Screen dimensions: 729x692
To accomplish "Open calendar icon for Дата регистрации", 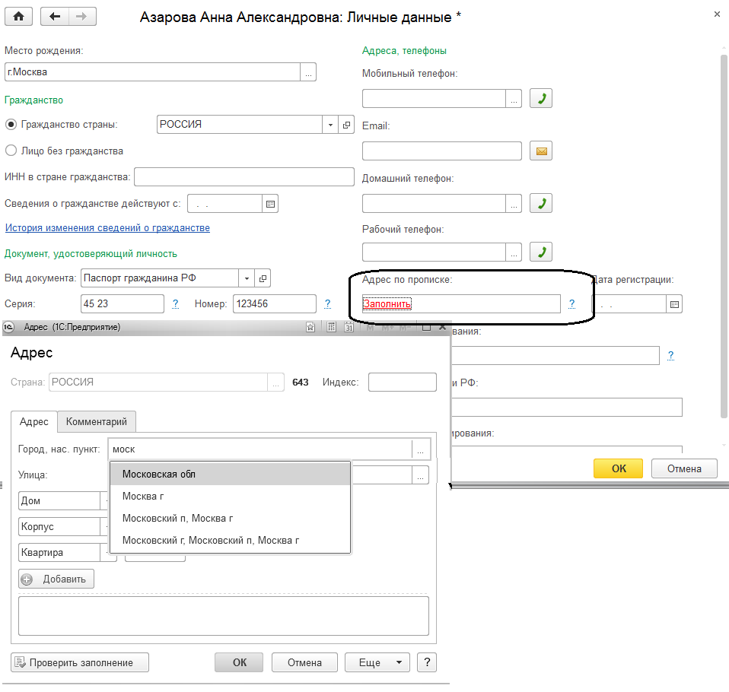I will 674,304.
